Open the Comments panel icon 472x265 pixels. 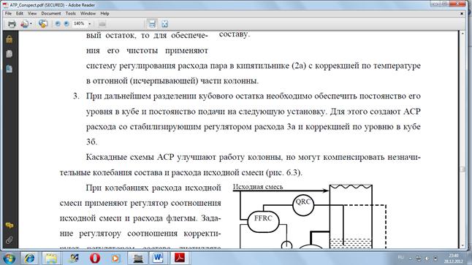(9, 226)
